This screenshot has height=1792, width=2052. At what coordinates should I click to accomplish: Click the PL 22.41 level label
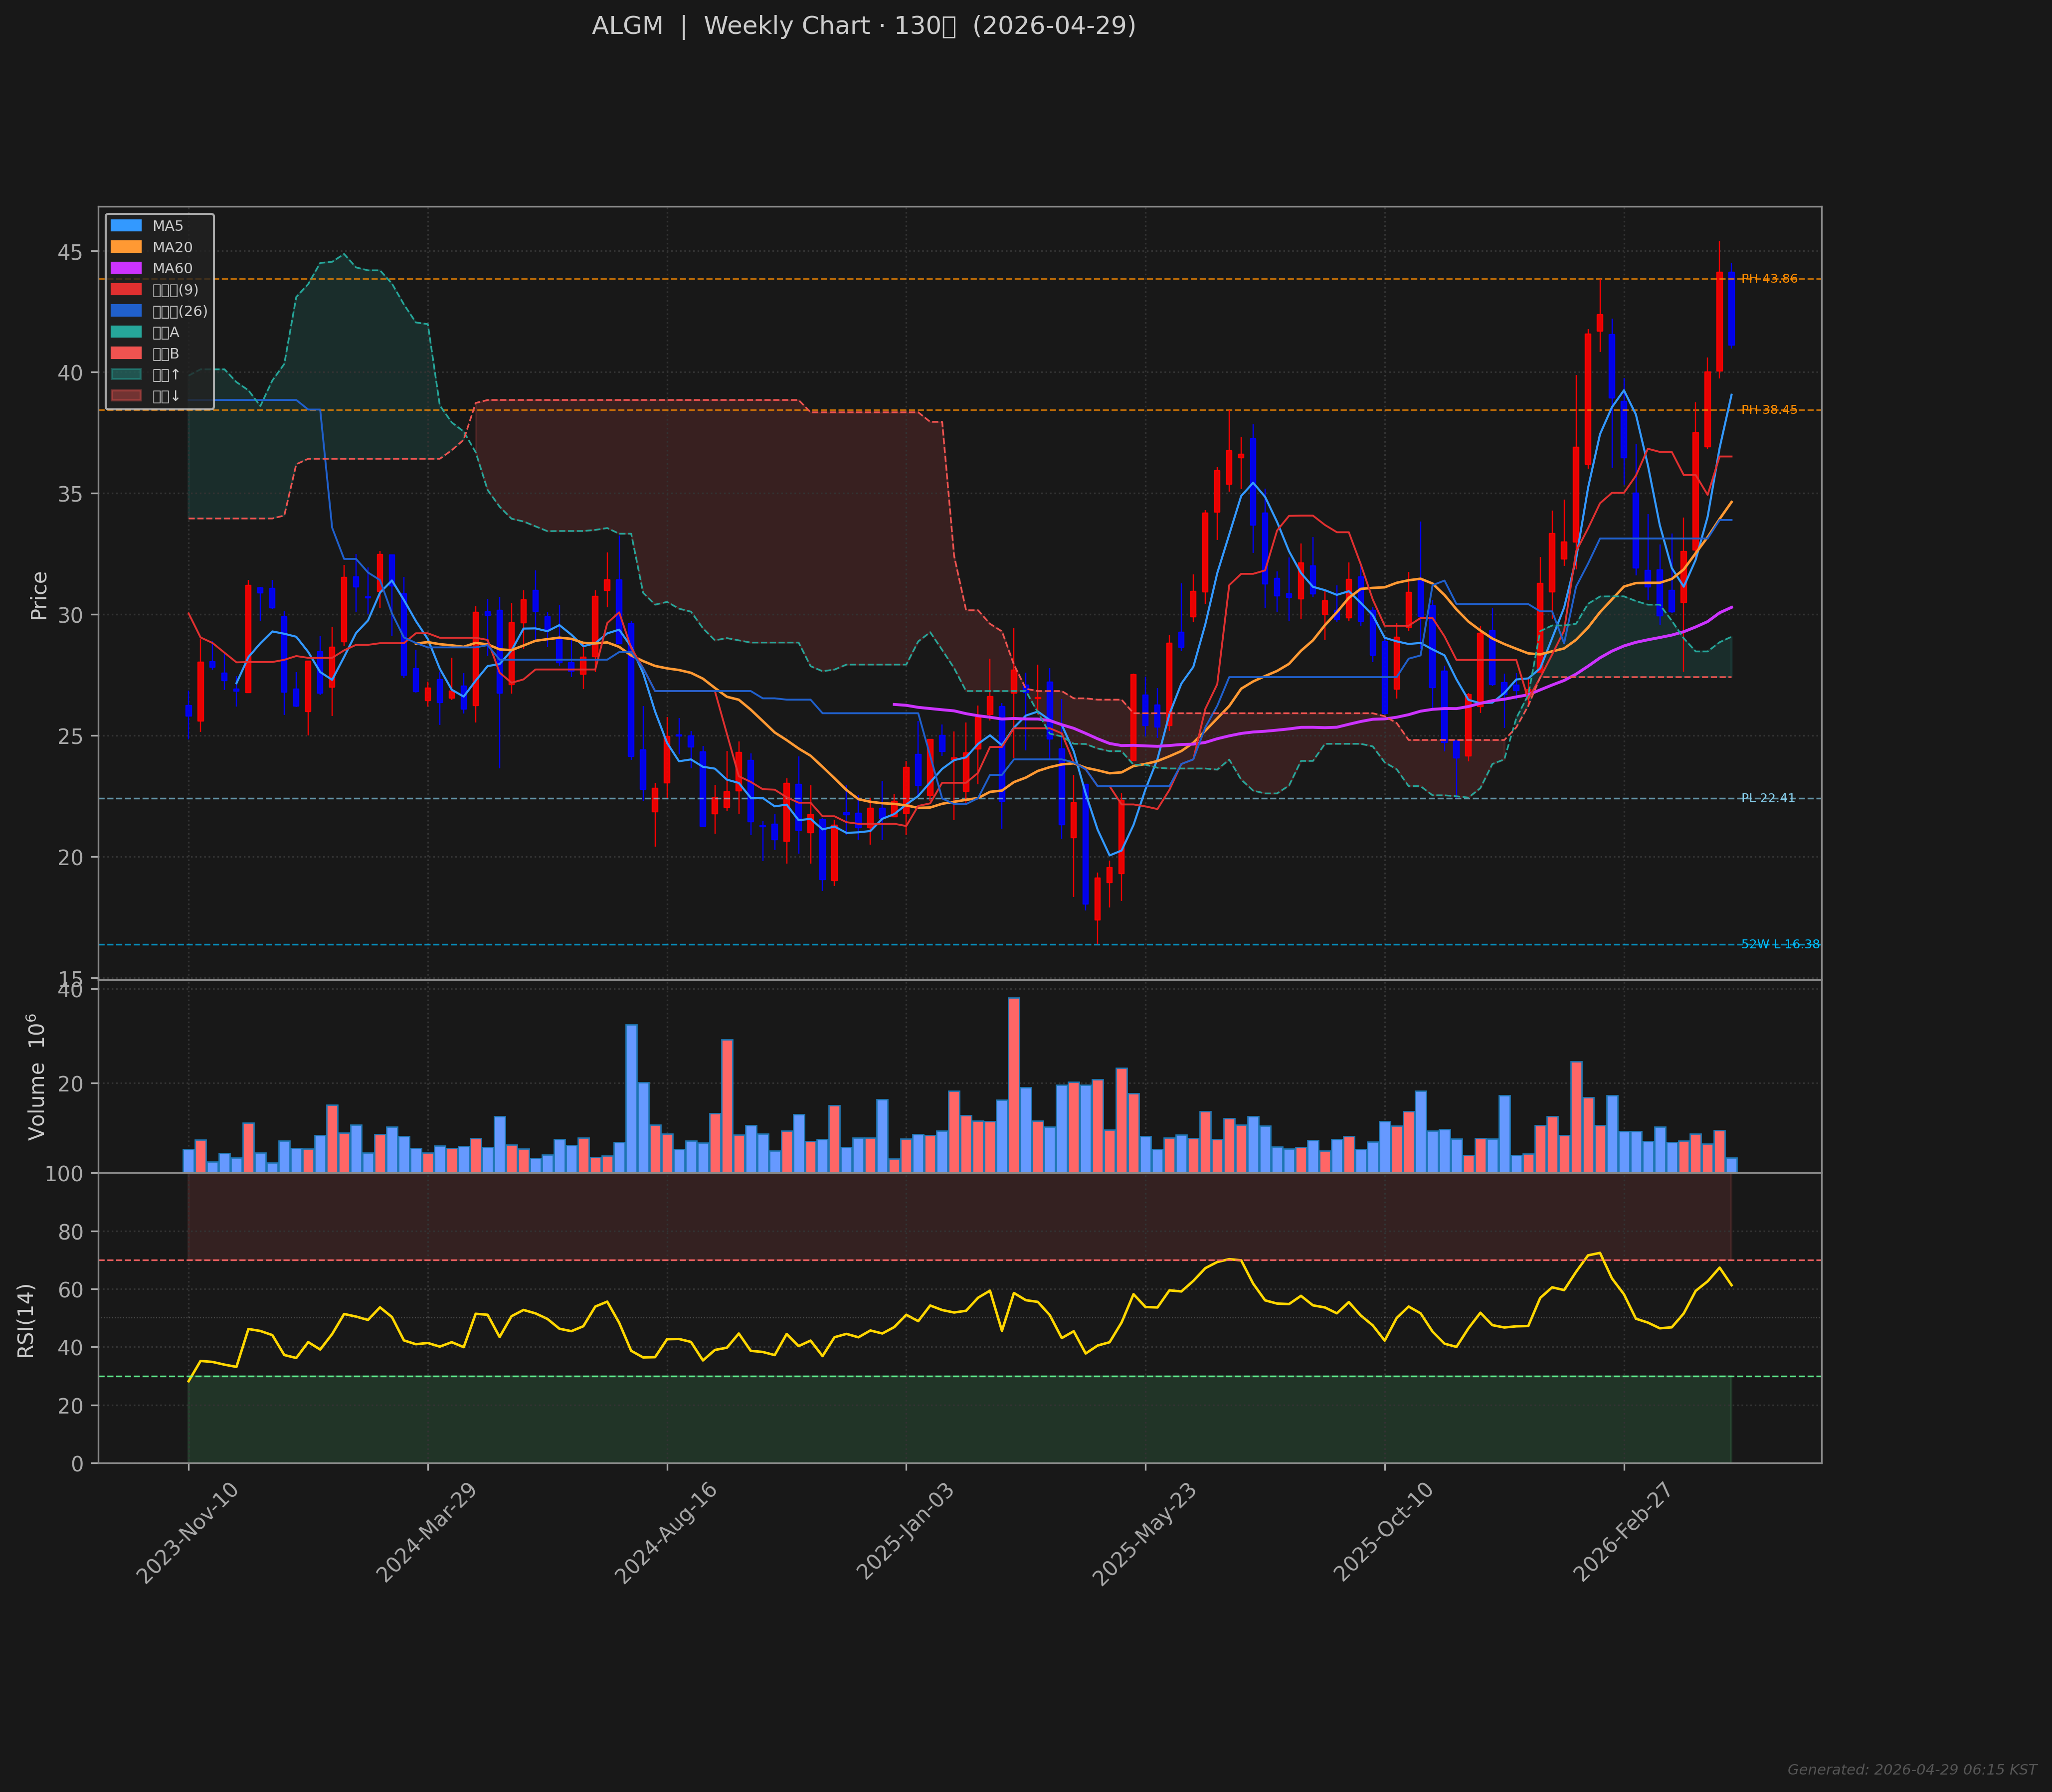coord(1767,798)
